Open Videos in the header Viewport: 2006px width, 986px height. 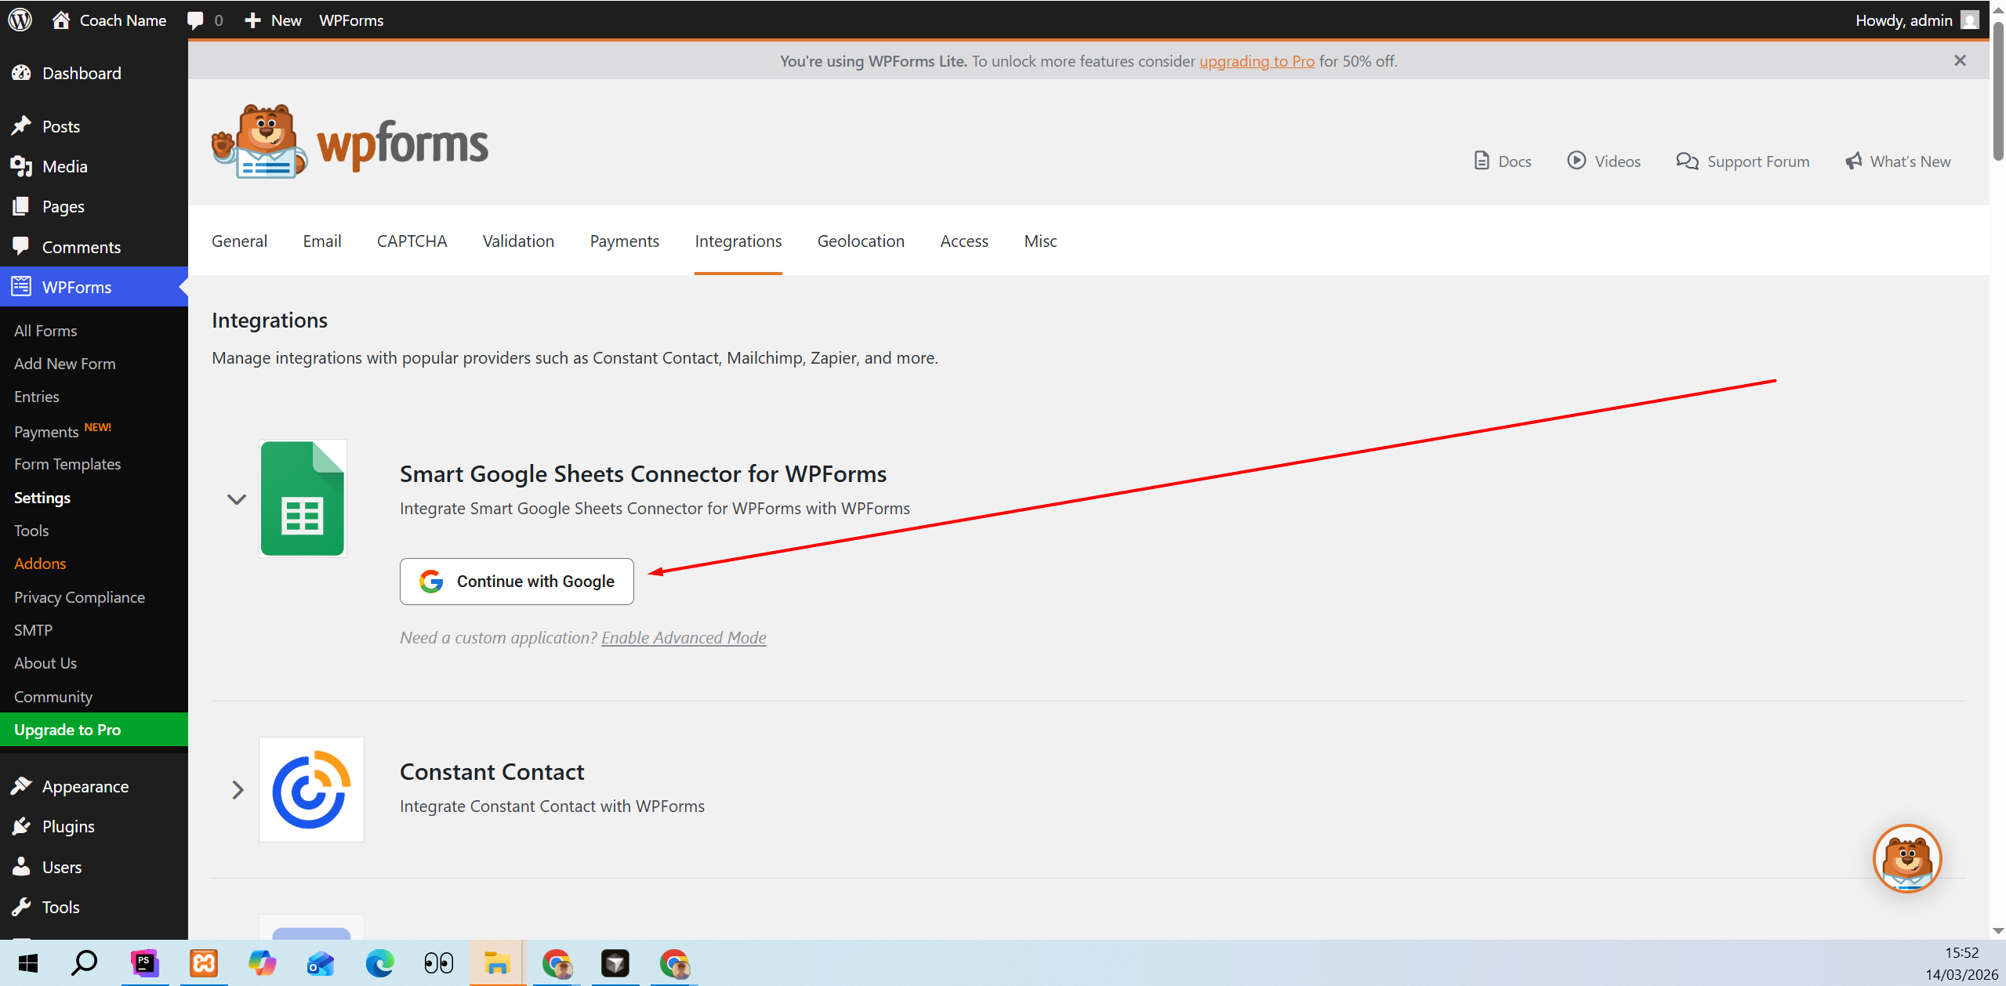[1604, 161]
